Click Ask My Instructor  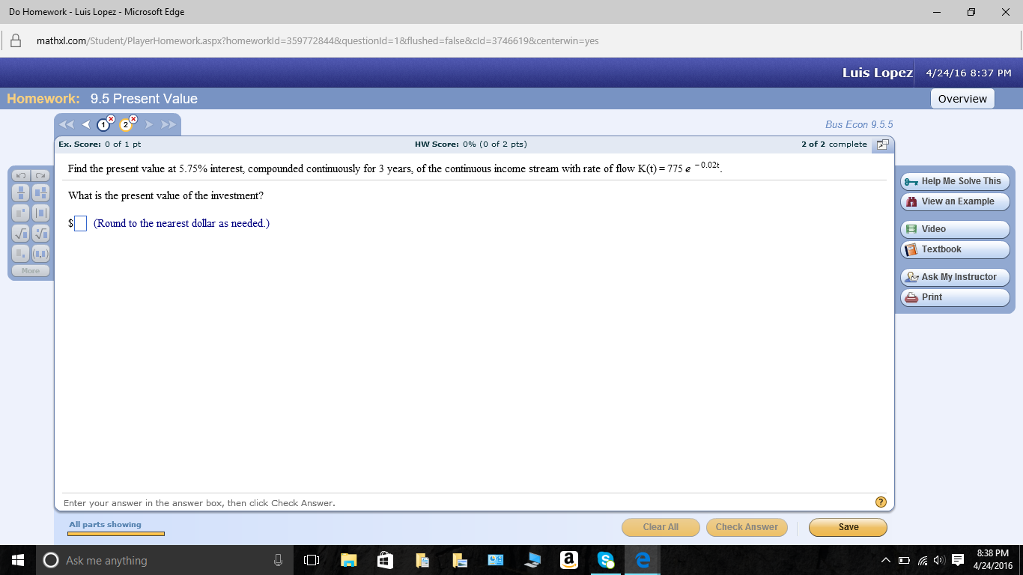pos(955,277)
